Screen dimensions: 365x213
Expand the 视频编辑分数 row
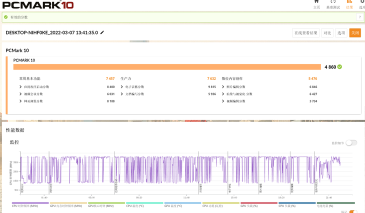click(x=223, y=101)
